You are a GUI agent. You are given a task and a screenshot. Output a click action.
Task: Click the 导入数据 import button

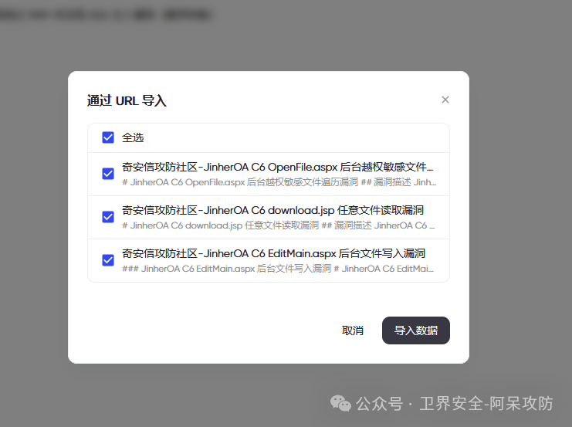coord(416,330)
